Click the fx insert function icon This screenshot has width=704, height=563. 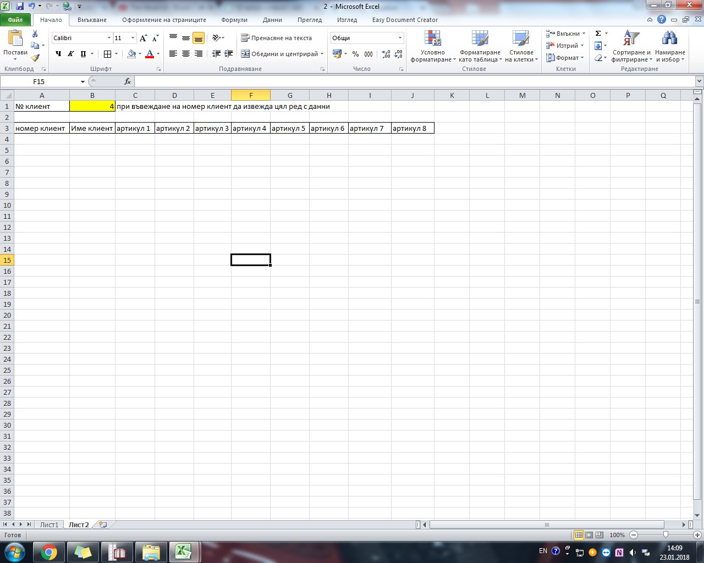pos(128,81)
